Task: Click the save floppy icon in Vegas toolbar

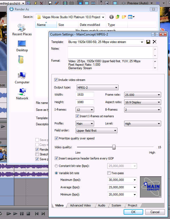Action: point(50,3)
